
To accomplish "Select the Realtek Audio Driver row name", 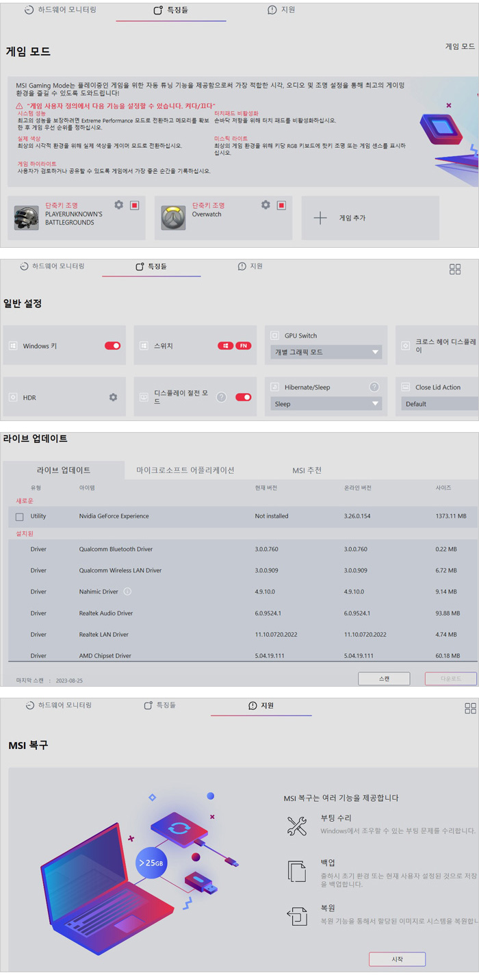I will pos(106,613).
